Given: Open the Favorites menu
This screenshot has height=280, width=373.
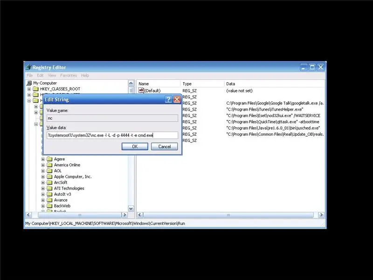Looking at the screenshot, I should point(69,76).
